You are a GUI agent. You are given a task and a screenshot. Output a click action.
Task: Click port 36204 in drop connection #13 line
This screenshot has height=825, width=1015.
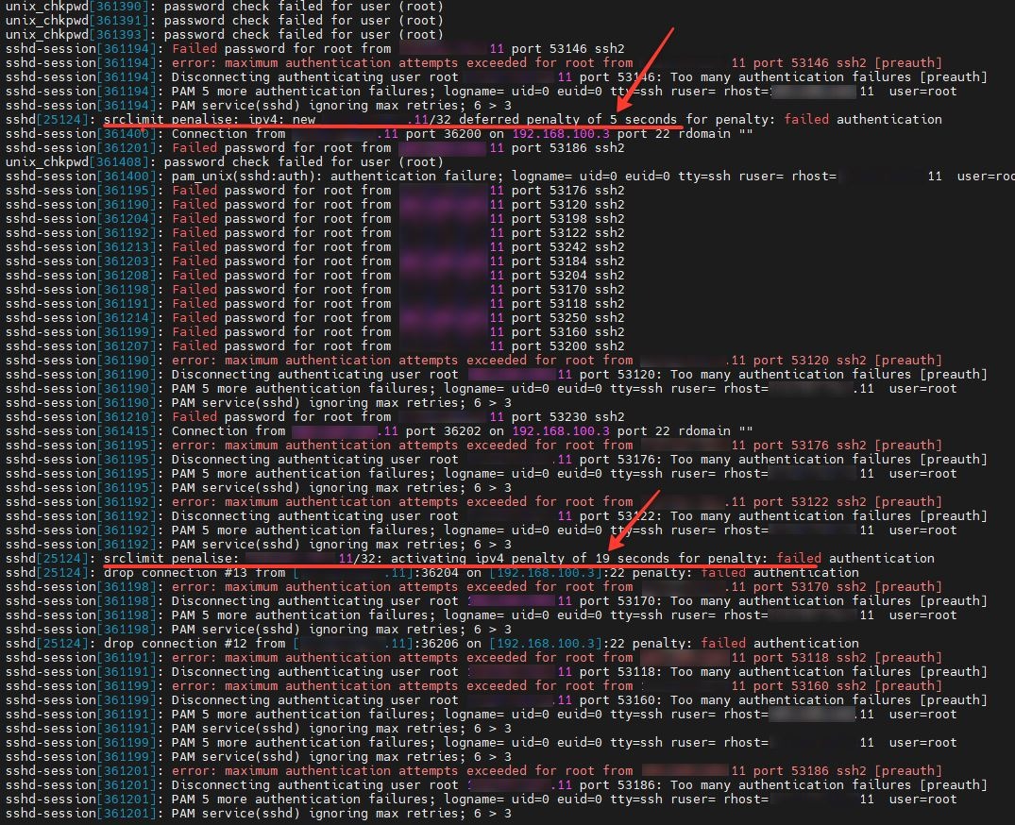440,573
